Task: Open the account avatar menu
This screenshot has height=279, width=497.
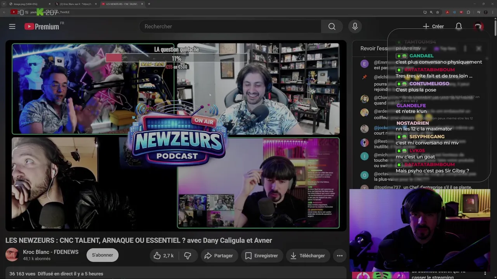Action: click(478, 26)
